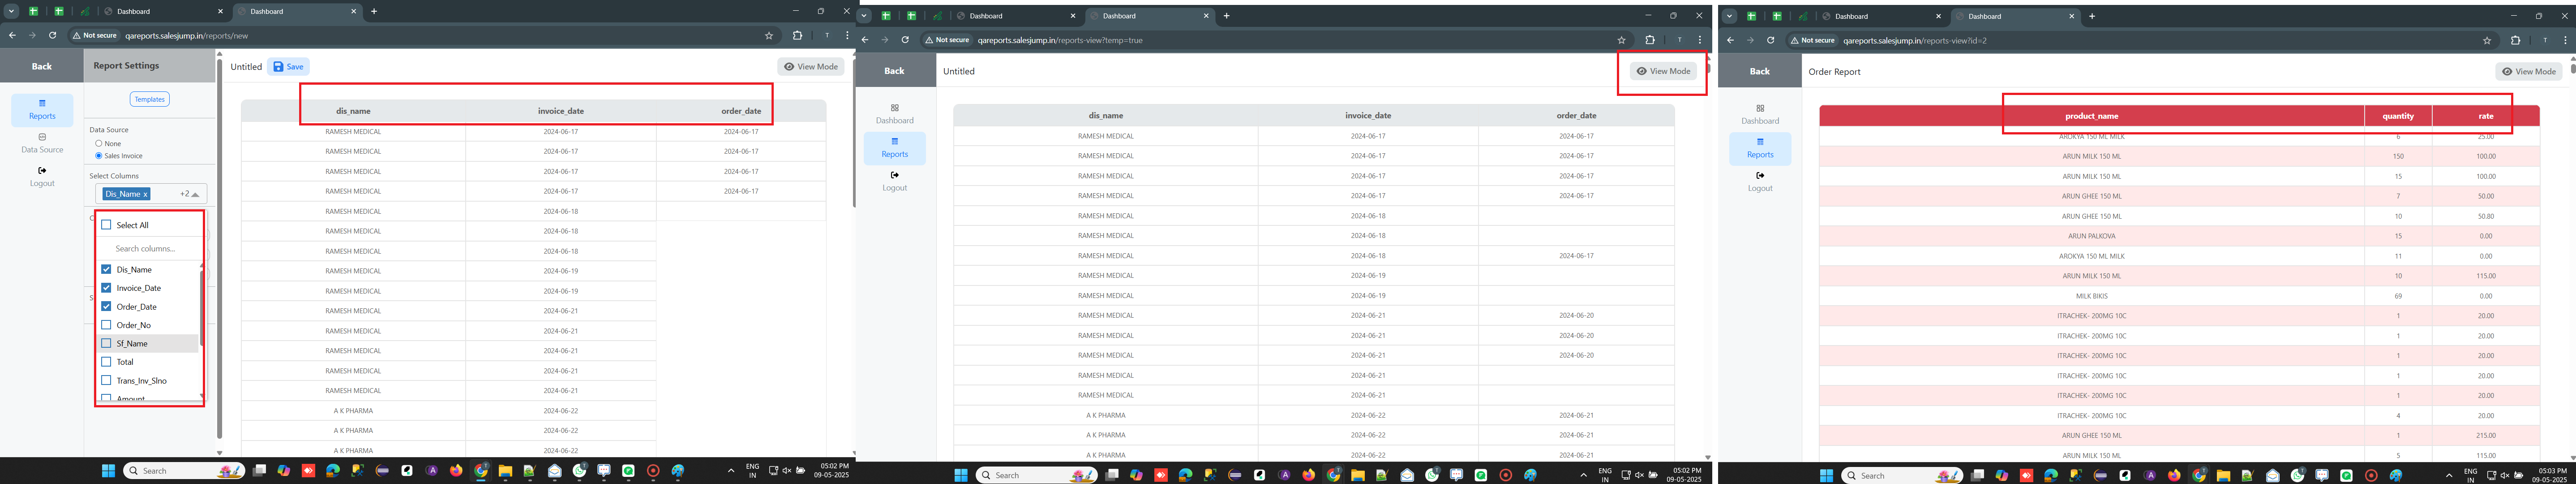Click the Templates button in Report Settings

point(149,99)
